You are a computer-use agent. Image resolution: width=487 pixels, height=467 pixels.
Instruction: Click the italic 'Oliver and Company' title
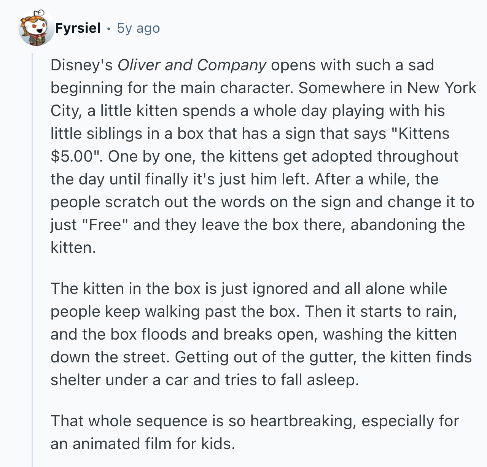192,65
